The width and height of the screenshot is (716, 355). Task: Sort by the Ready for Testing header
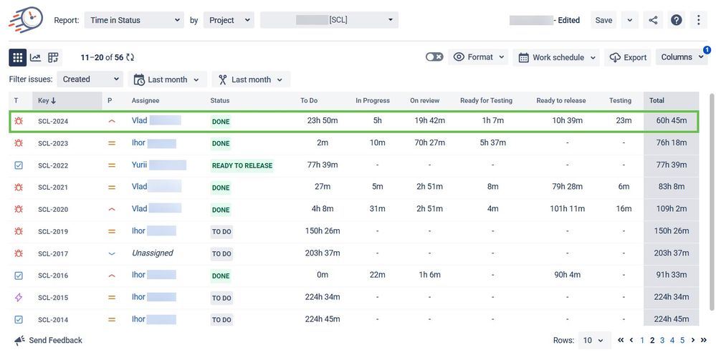coord(487,100)
